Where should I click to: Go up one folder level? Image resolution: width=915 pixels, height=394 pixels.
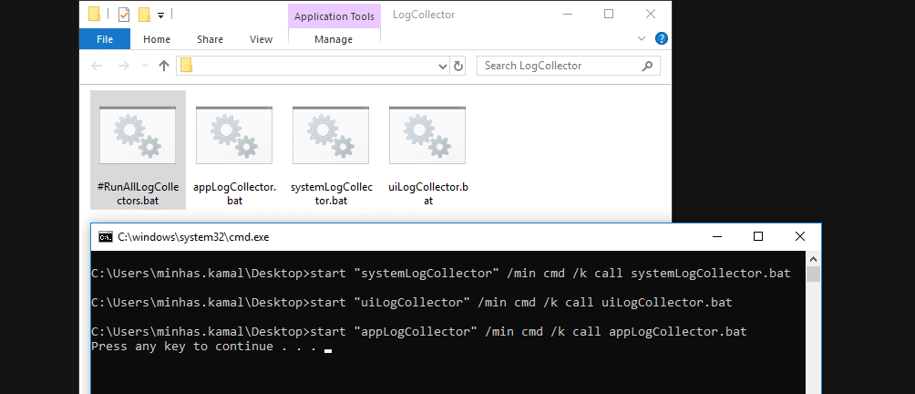click(164, 66)
